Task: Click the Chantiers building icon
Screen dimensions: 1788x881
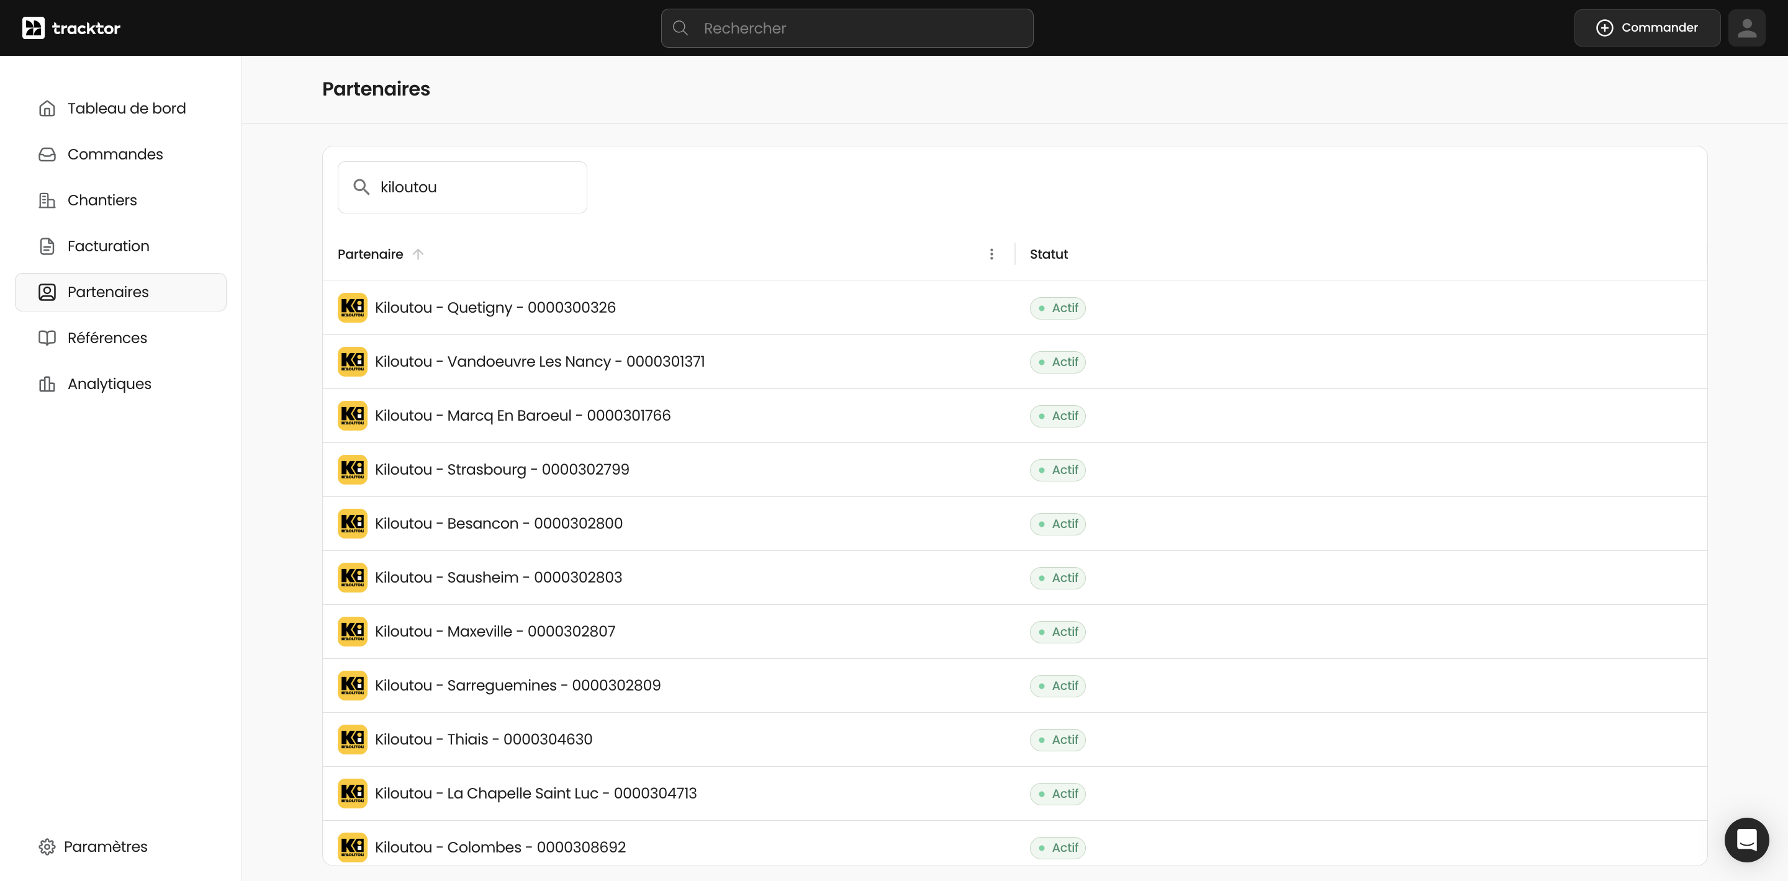Action: pos(47,200)
